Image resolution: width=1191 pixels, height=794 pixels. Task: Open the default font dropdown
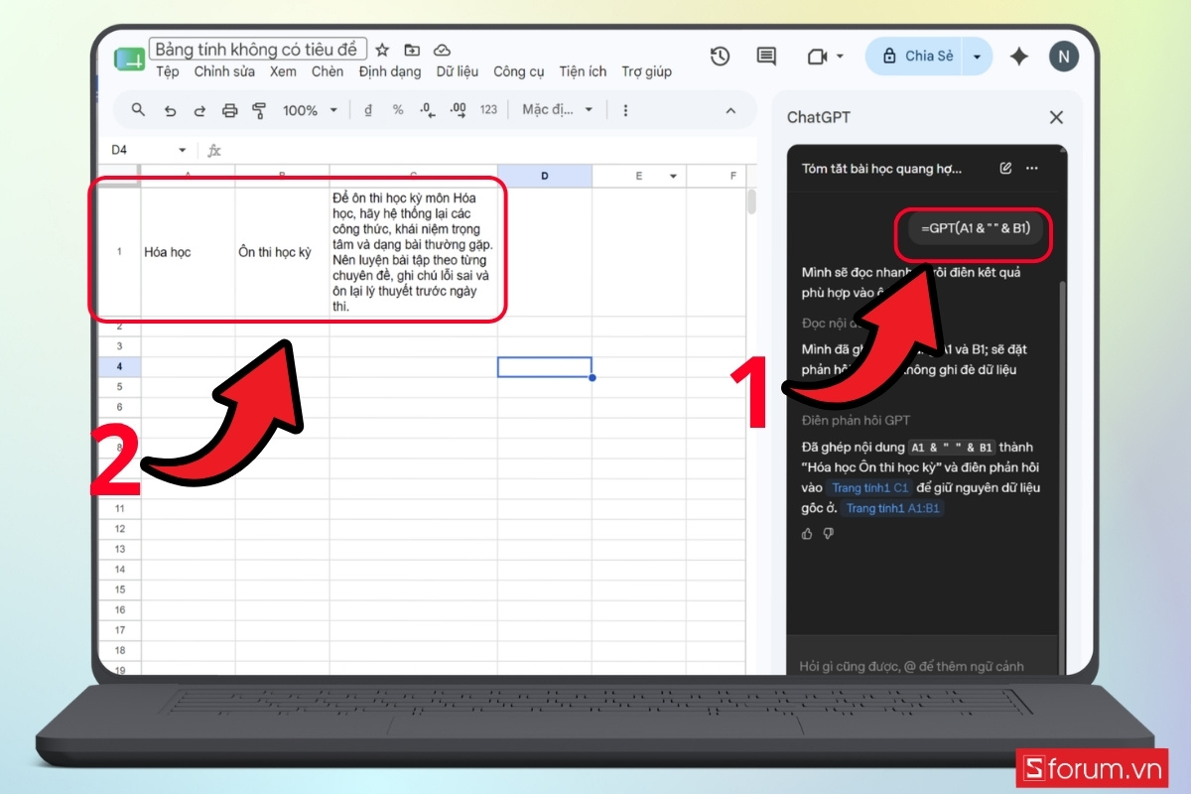click(x=558, y=110)
